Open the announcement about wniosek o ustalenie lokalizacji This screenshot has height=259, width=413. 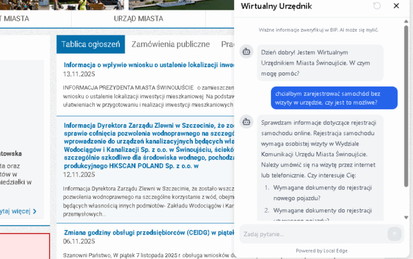coord(148,65)
